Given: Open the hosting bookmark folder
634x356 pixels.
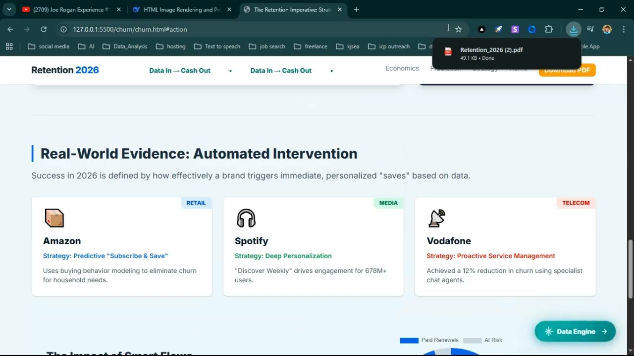Looking at the screenshot, I should 171,46.
